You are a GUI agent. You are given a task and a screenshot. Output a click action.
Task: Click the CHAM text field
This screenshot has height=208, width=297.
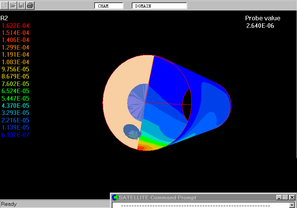pyautogui.click(x=108, y=6)
